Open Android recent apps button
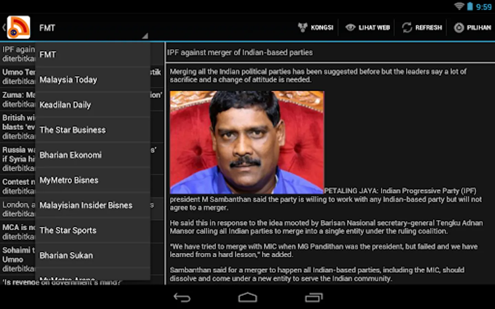This screenshot has width=495, height=309. (313, 297)
